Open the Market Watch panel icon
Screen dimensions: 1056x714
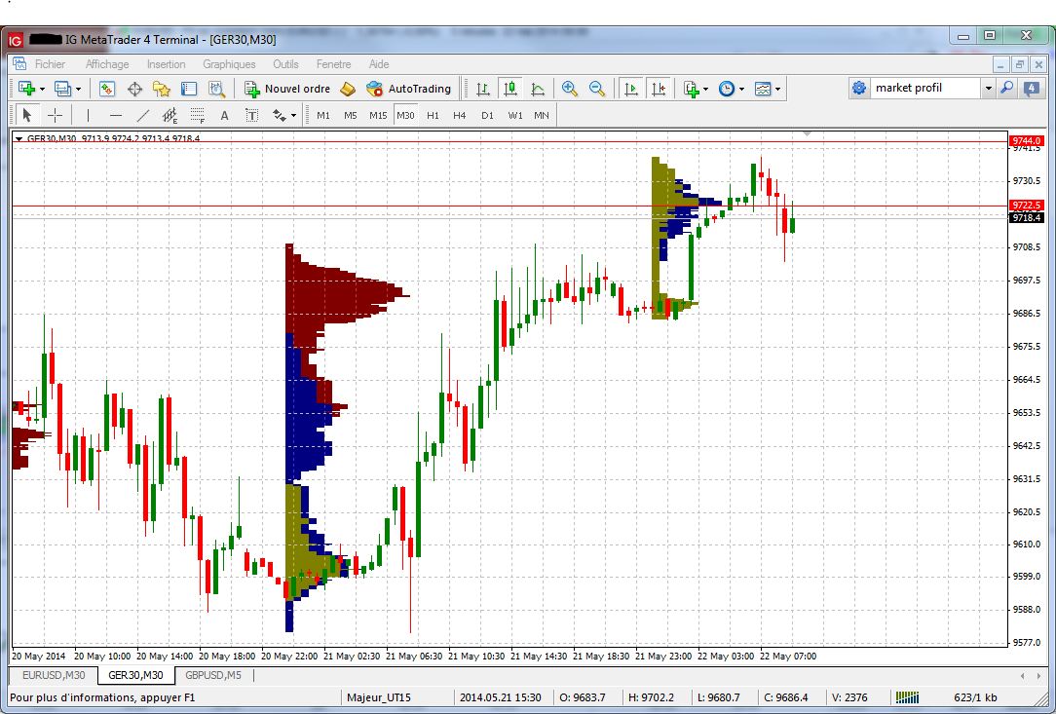pyautogui.click(x=107, y=89)
